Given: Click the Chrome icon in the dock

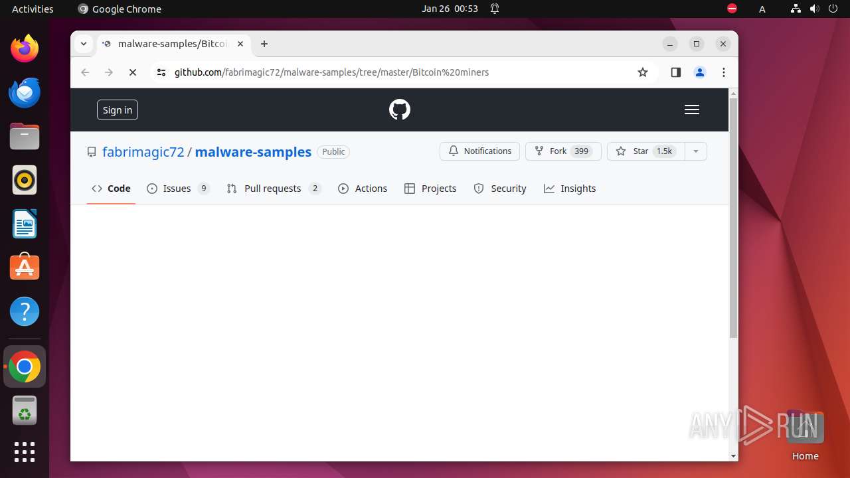Looking at the screenshot, I should coord(25,366).
